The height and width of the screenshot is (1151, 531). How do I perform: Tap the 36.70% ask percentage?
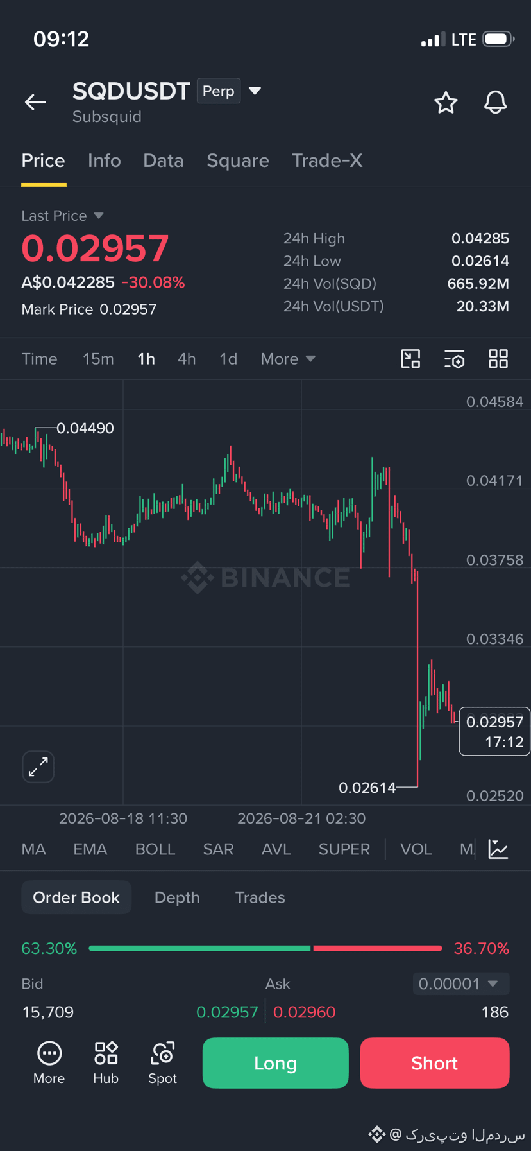coord(482,948)
